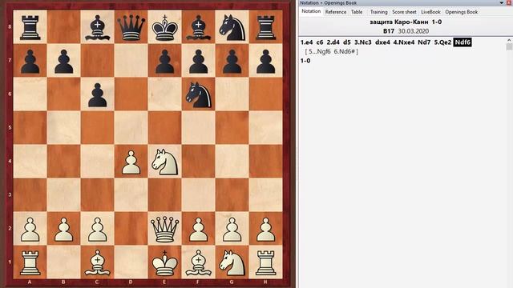
Task: Select the black queen on d8
Action: coord(131,27)
